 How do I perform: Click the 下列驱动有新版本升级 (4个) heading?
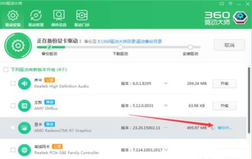coord(39,70)
